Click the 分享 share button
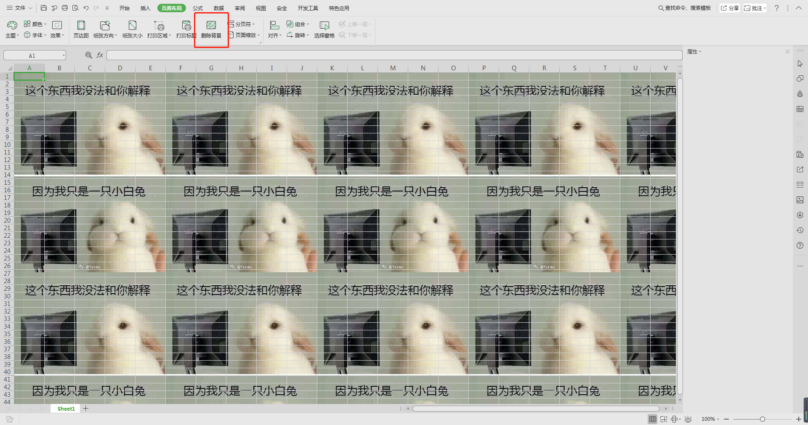 730,8
